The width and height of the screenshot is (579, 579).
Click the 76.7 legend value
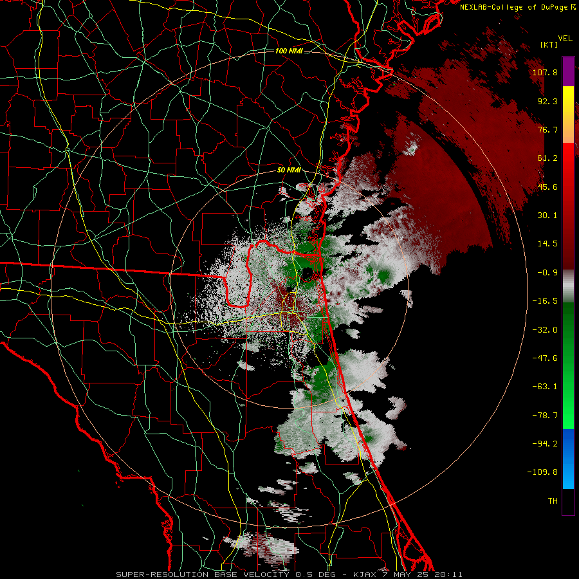click(547, 129)
